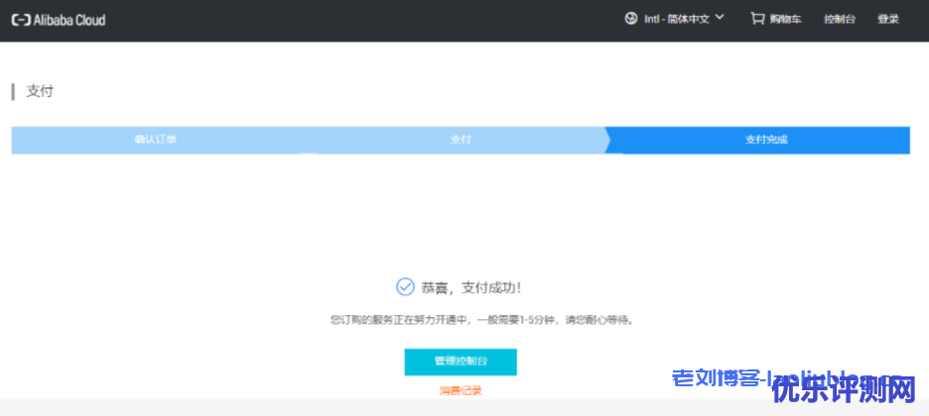Select the 确认订单 step
Screen dimensions: 929x416
[155, 140]
